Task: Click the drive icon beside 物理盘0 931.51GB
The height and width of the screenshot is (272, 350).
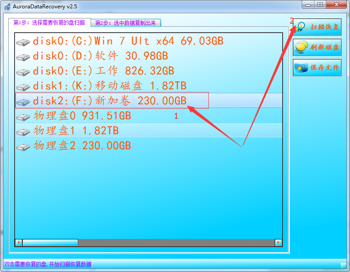Action: pos(23,117)
